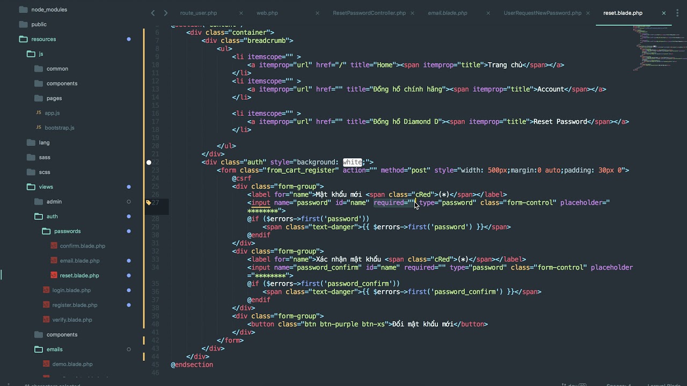Screen dimensions: 687x386
Task: Go back with left navigation arrow
Action: [x=153, y=13]
